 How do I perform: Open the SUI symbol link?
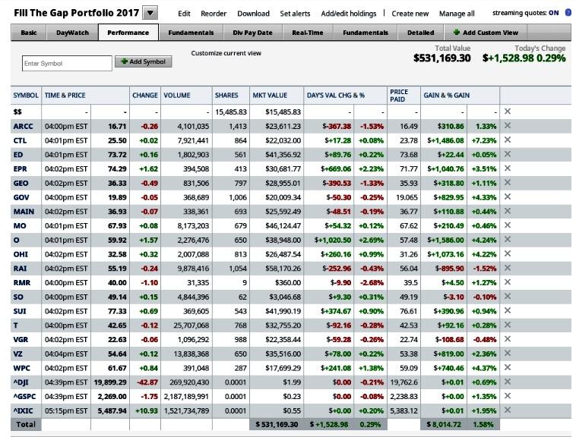coord(20,311)
